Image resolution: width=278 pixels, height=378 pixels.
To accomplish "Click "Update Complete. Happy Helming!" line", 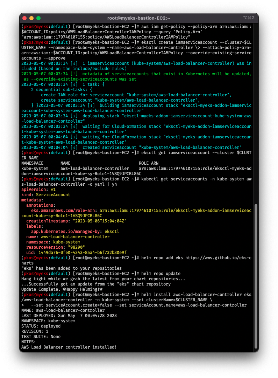I will click(62, 289).
